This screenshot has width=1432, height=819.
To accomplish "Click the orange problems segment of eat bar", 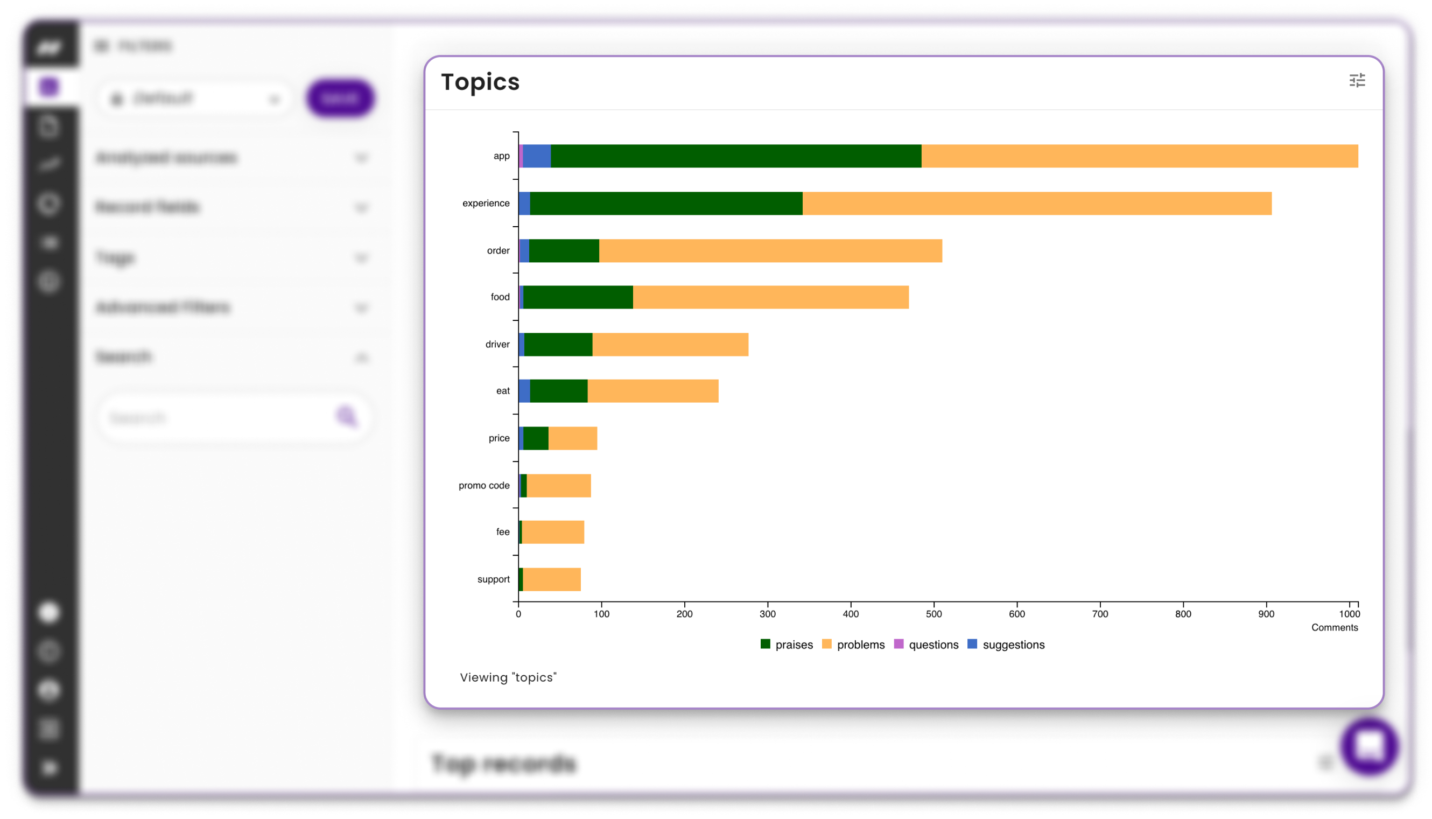I will coord(654,391).
